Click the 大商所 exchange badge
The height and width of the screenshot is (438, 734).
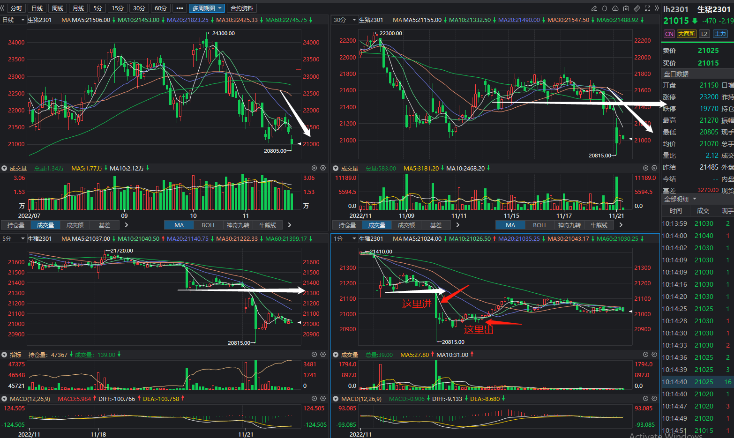point(686,34)
